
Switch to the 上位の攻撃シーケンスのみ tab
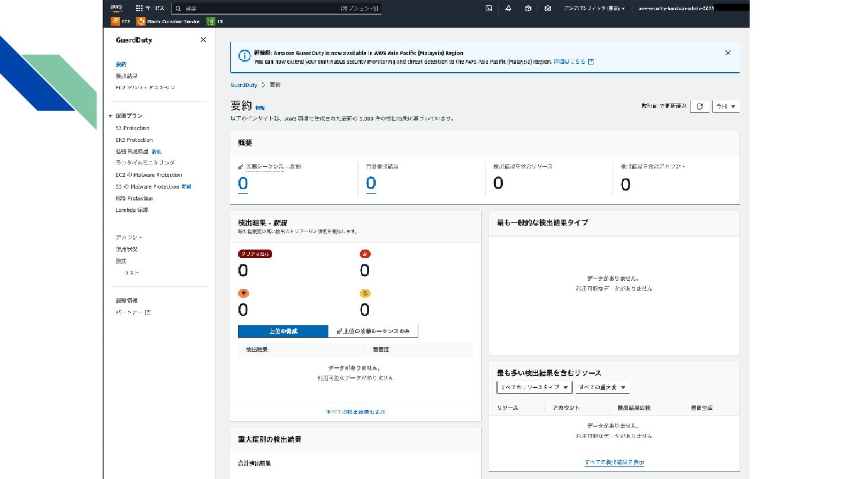pos(373,331)
